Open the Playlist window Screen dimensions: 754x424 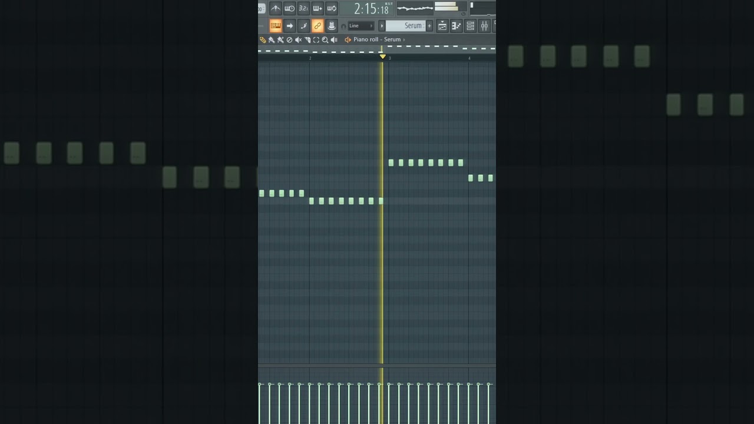coord(442,25)
